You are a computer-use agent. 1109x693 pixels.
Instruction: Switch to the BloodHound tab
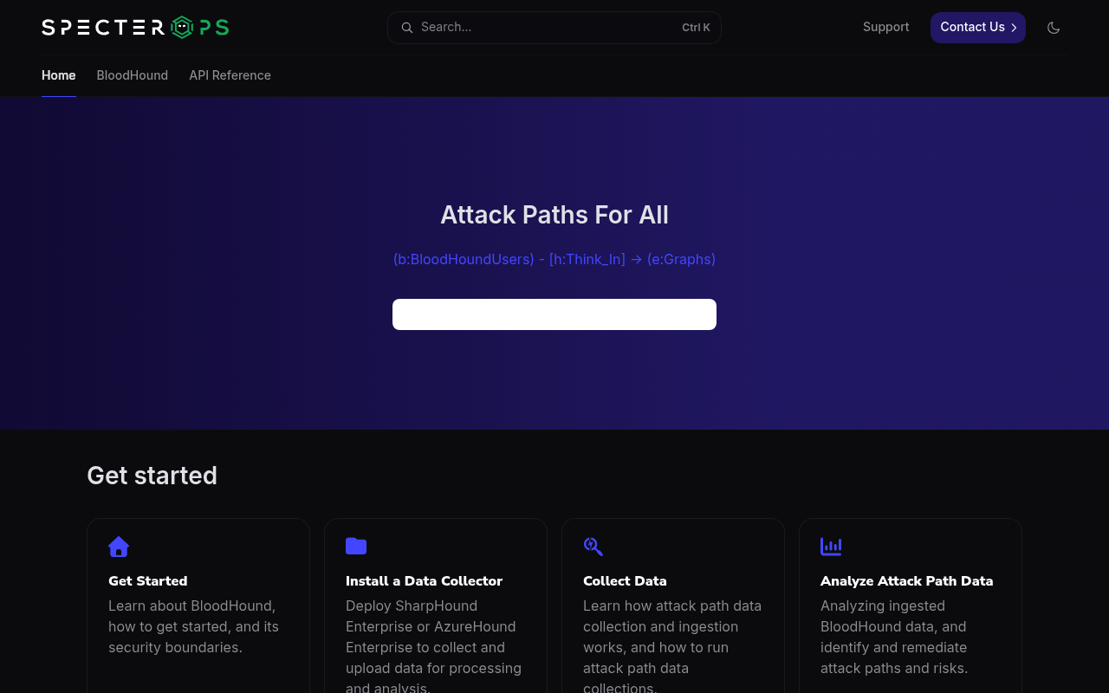coord(133,75)
